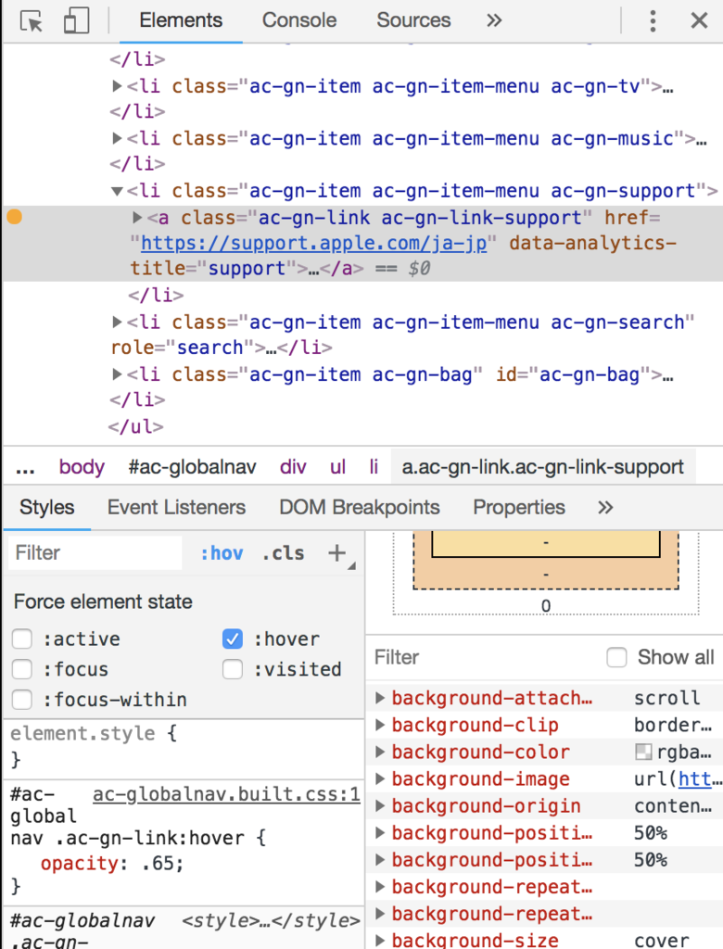723x949 pixels.
Task: Expand the background-image computed property
Action: [x=380, y=778]
